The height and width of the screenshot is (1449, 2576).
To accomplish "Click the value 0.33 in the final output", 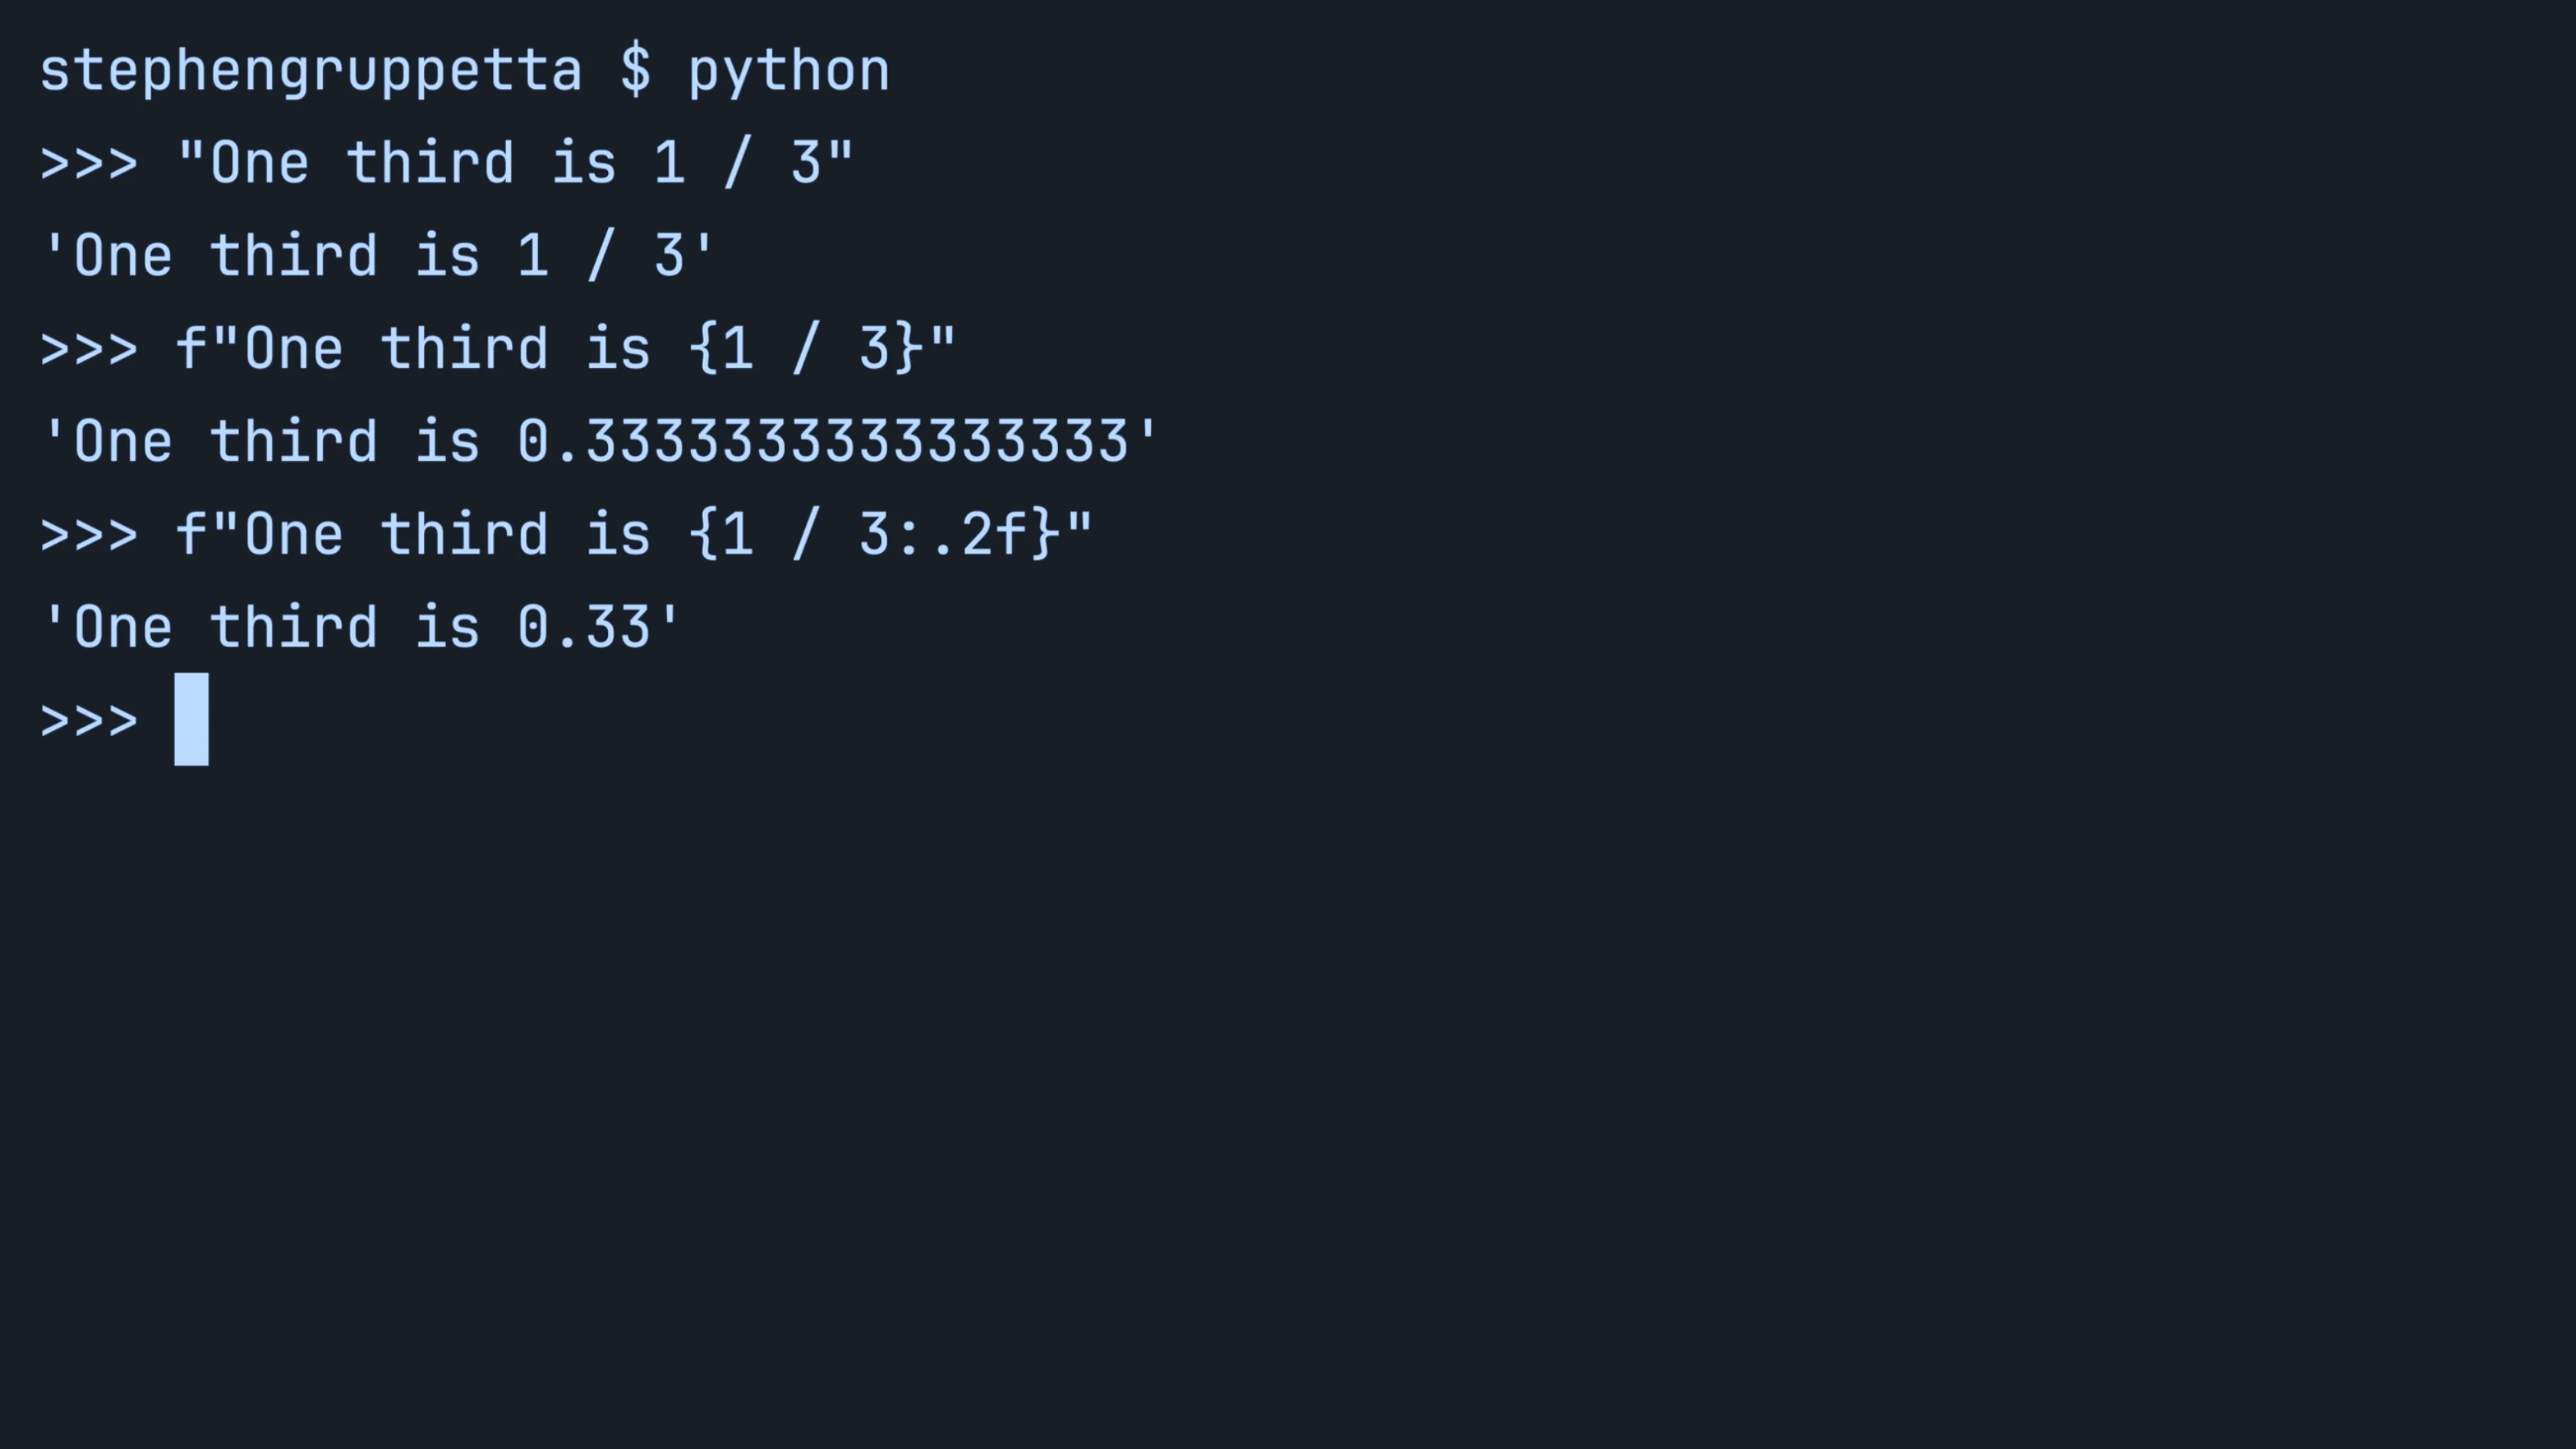I will click(x=584, y=628).
